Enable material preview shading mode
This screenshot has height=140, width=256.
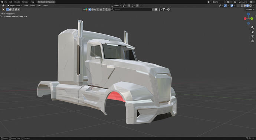247,6
